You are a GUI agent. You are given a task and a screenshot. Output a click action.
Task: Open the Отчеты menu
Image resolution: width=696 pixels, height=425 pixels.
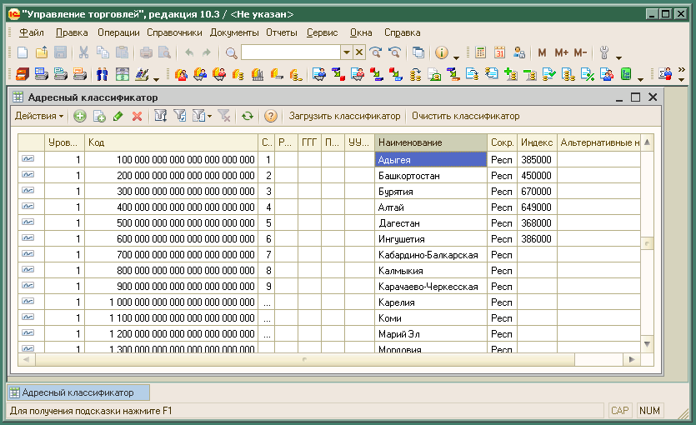coord(282,32)
